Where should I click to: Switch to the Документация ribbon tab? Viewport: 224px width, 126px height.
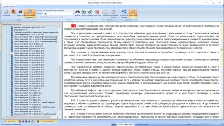point(9,7)
